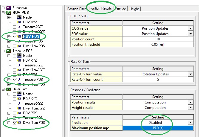Click Master icon under Treasure POS group

pyautogui.click(x=19, y=56)
